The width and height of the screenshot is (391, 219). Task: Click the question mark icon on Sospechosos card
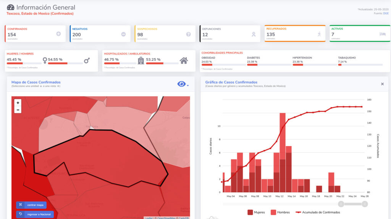pyautogui.click(x=188, y=34)
